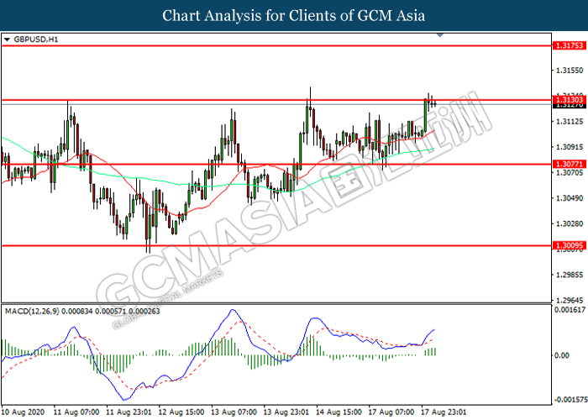Click the 14 Aug 15:00 time label
Screen dimensions: 588x420
pos(339,412)
